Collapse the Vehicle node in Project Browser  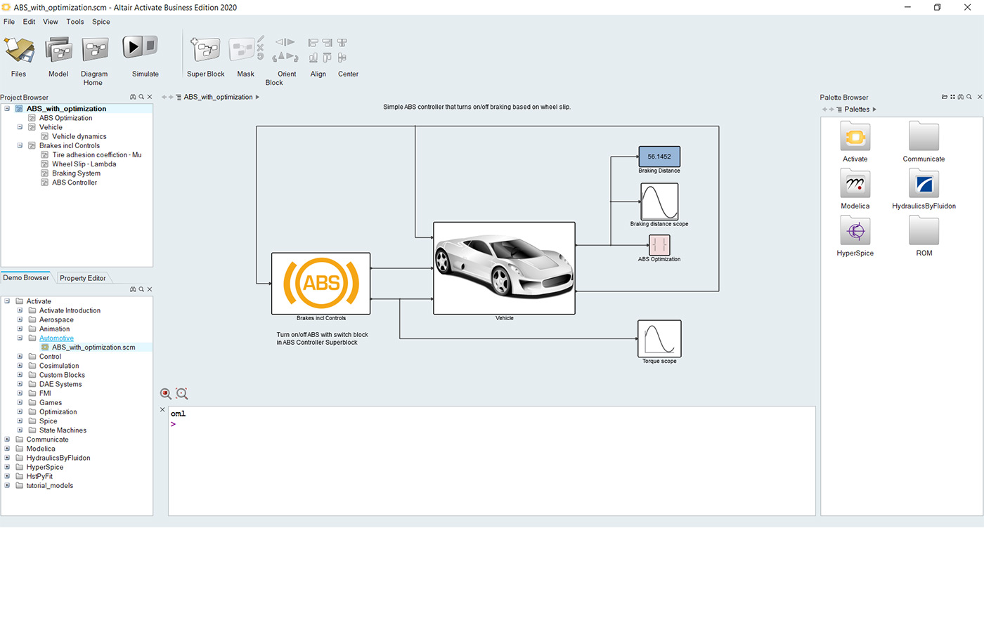click(x=20, y=127)
